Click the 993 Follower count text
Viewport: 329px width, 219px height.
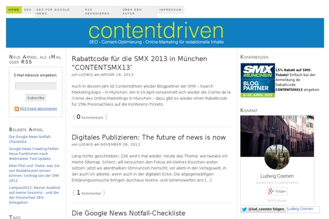pos(277,200)
